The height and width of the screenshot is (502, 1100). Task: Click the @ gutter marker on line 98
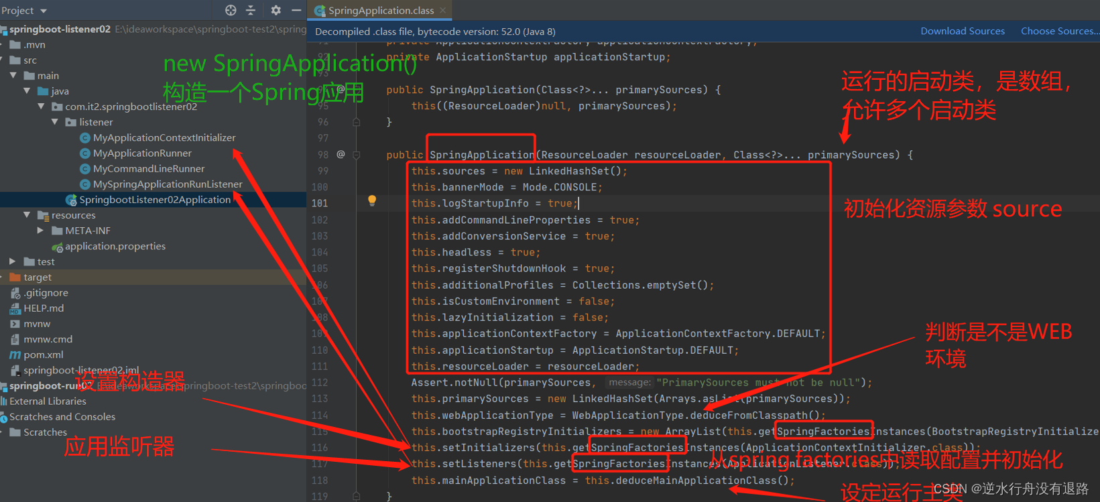[341, 154]
